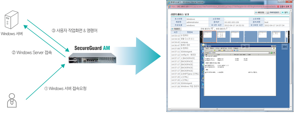Click the play/pause overlay on the recording
The image size is (294, 113).
click(x=245, y=47)
